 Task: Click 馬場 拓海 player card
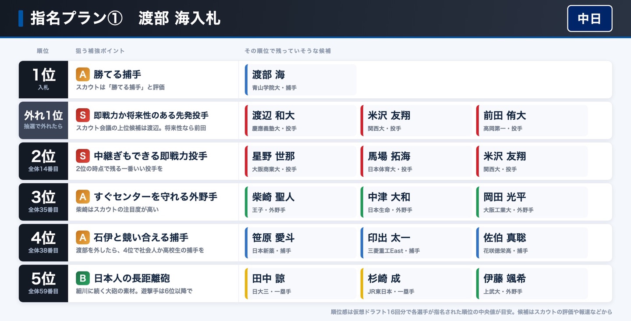(416, 161)
